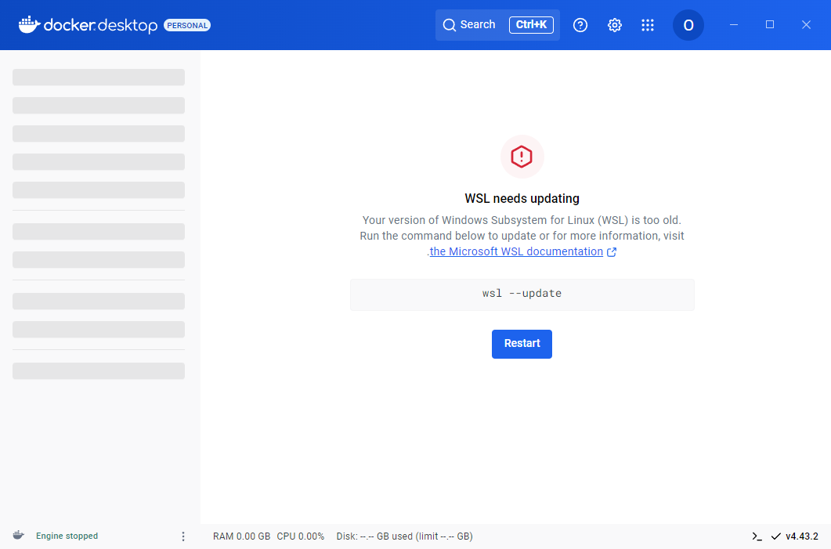
Task: Open engine options three-dot menu
Action: (183, 536)
